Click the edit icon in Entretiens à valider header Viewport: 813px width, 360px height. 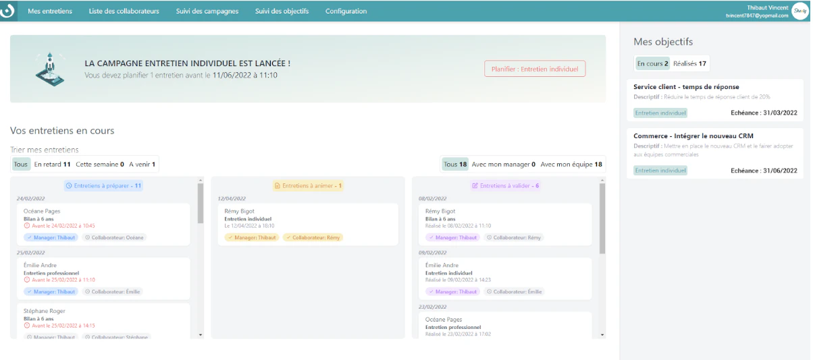[x=475, y=185]
